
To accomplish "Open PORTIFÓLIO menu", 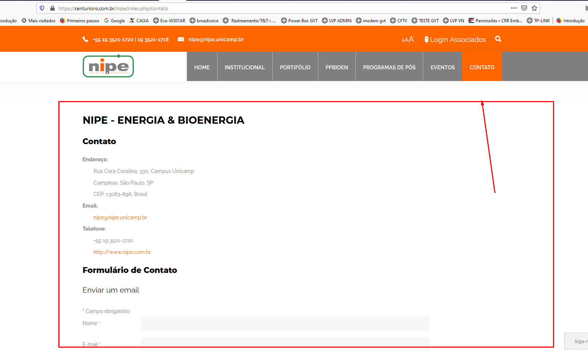I will (295, 66).
